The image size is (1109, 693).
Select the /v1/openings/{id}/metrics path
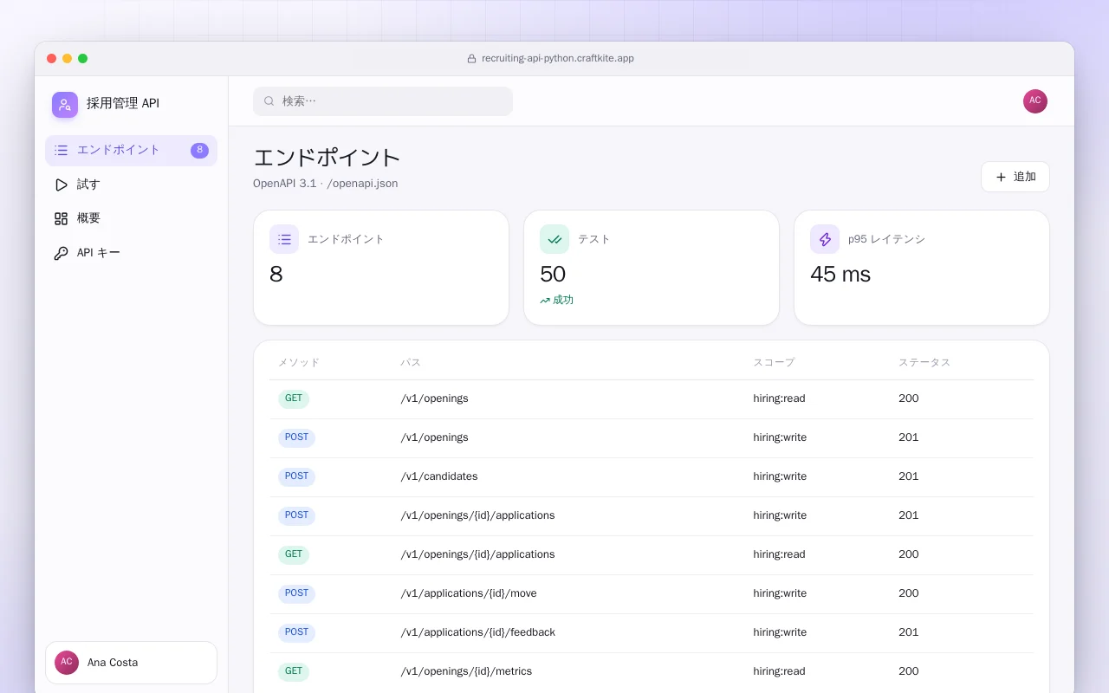point(466,671)
